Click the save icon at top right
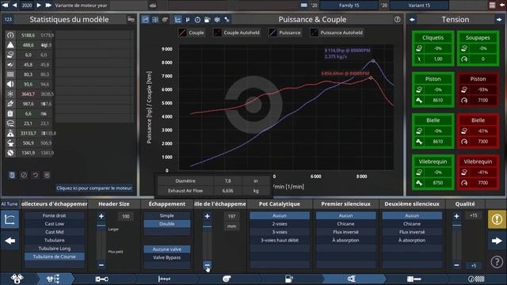Image resolution: width=507 pixels, height=285 pixels. tap(492, 6)
